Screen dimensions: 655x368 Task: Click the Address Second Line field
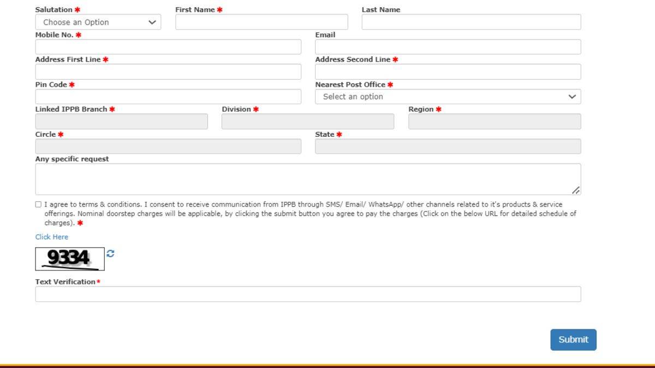point(448,72)
